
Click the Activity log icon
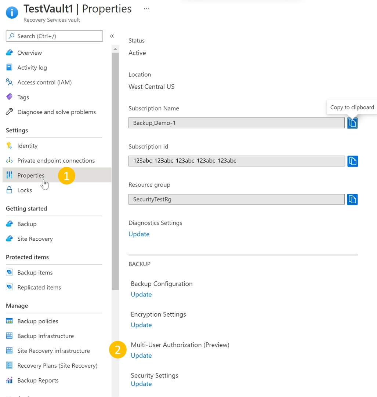click(x=10, y=68)
